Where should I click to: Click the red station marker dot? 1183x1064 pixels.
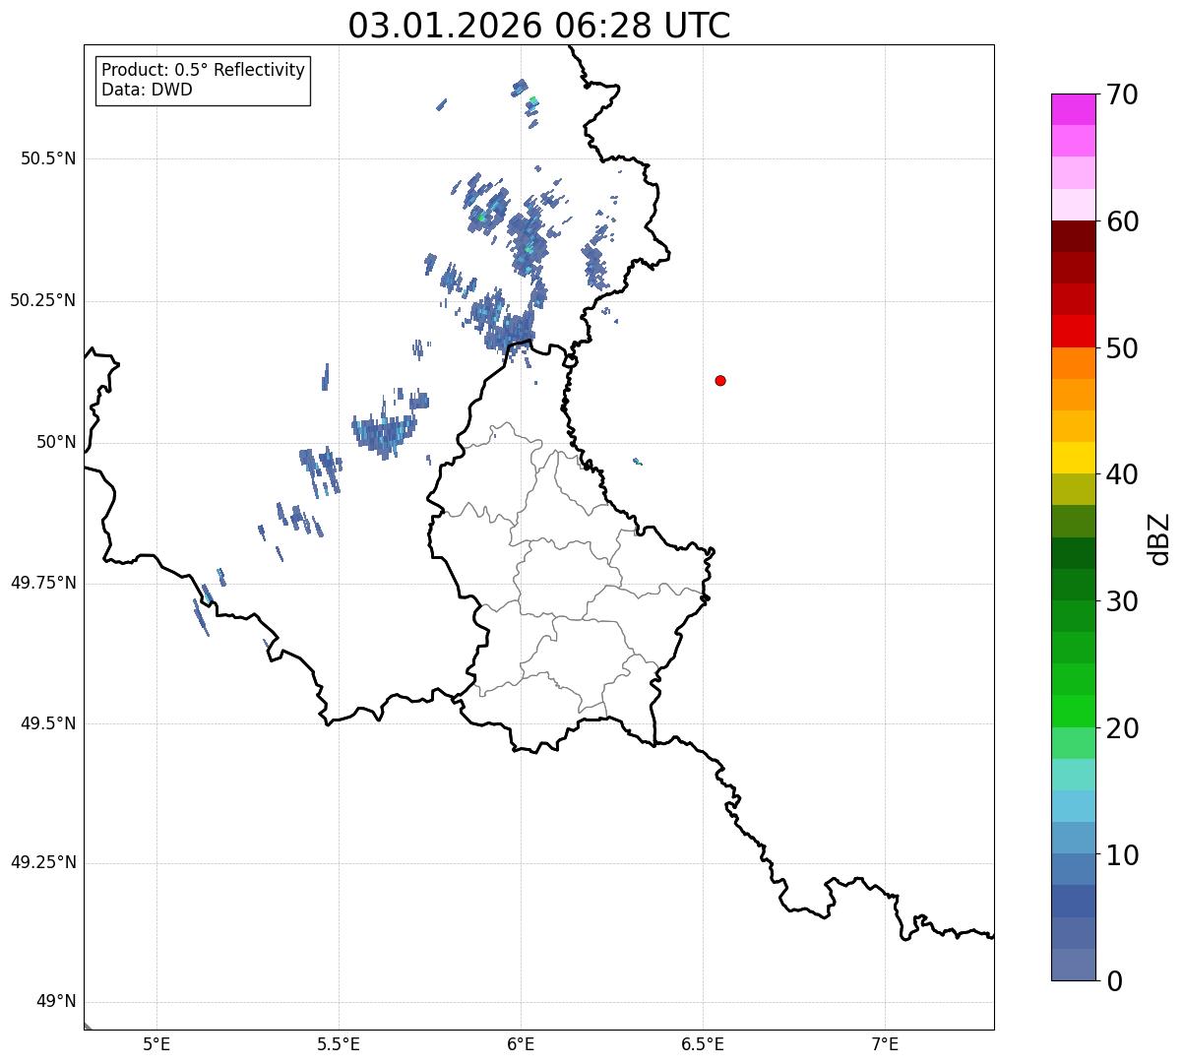720,380
